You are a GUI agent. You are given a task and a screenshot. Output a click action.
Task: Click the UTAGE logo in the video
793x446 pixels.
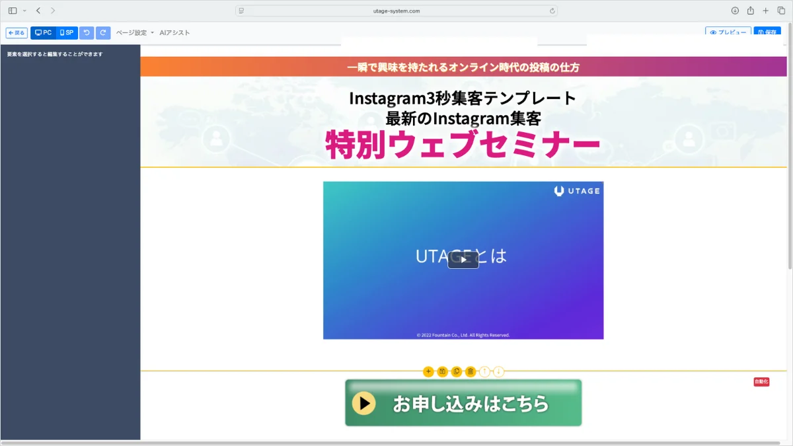(577, 191)
